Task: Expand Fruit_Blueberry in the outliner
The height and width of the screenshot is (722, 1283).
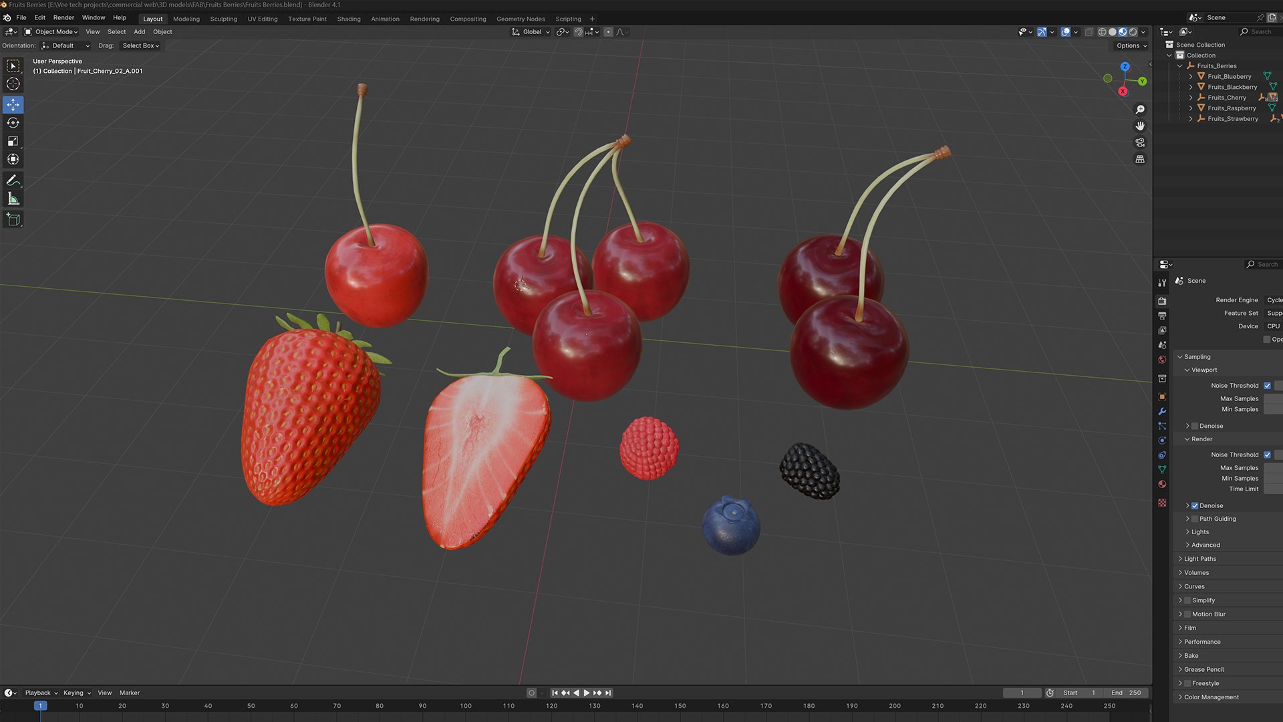Action: [1191, 76]
